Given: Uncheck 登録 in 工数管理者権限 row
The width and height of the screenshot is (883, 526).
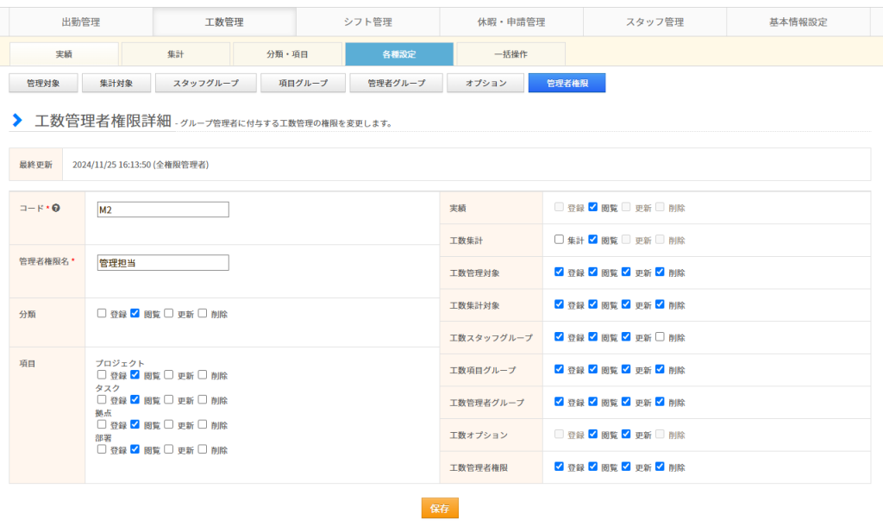Looking at the screenshot, I should [x=559, y=467].
